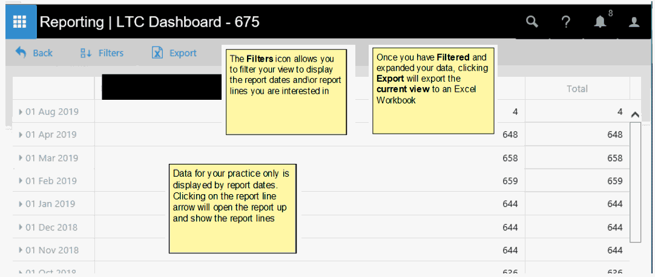Open the user profile icon
This screenshot has height=277, width=655.
[634, 22]
